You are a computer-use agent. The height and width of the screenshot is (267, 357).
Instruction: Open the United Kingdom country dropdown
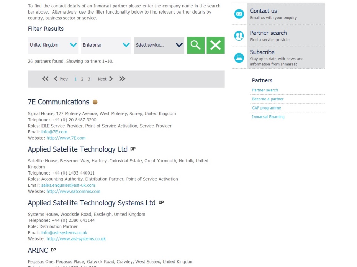(53, 45)
